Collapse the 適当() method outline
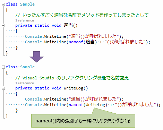The width and height of the screenshot is (163, 130). coord(3,25)
